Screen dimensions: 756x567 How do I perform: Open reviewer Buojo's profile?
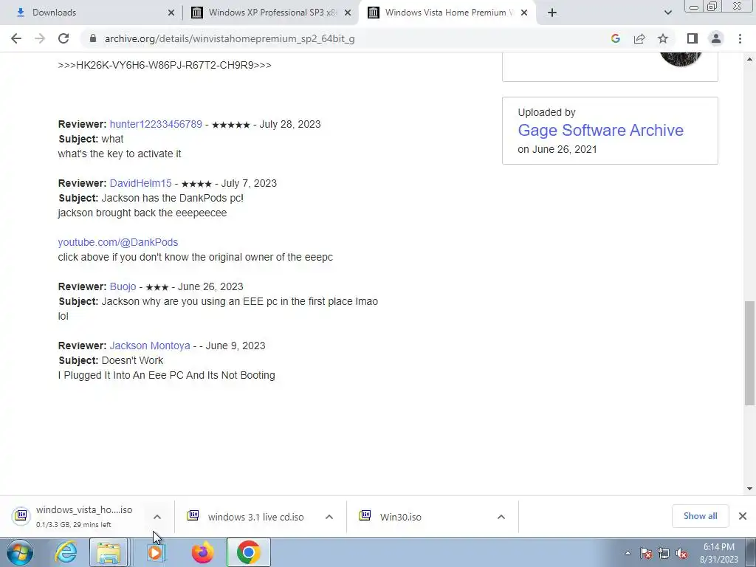pyautogui.click(x=123, y=286)
